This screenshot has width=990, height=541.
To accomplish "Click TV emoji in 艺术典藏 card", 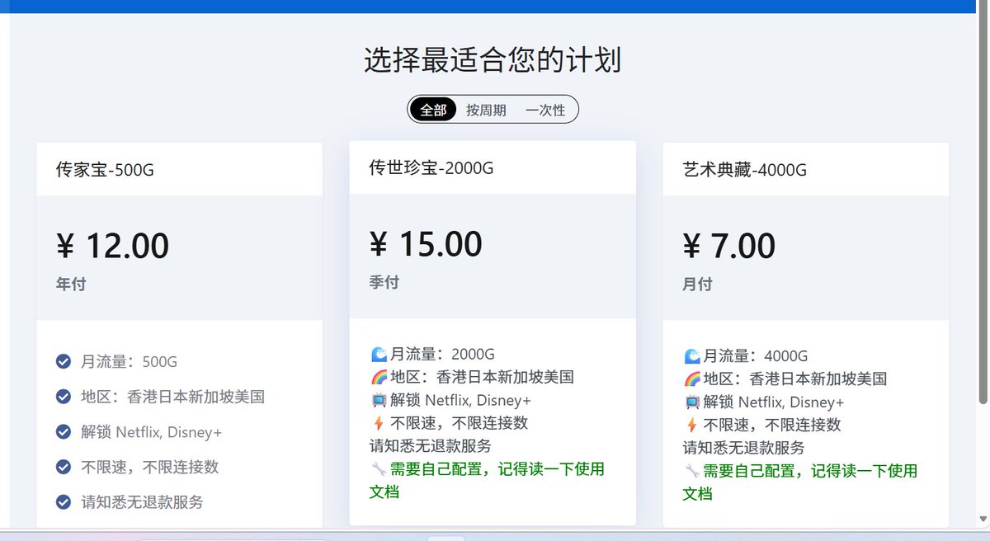I will click(x=692, y=402).
